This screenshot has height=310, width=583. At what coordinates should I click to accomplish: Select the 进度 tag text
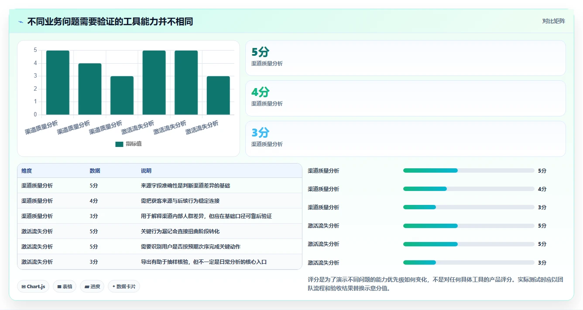pyautogui.click(x=95, y=286)
